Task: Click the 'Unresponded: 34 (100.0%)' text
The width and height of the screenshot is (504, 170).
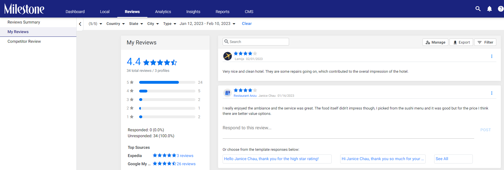Action: 151,136
